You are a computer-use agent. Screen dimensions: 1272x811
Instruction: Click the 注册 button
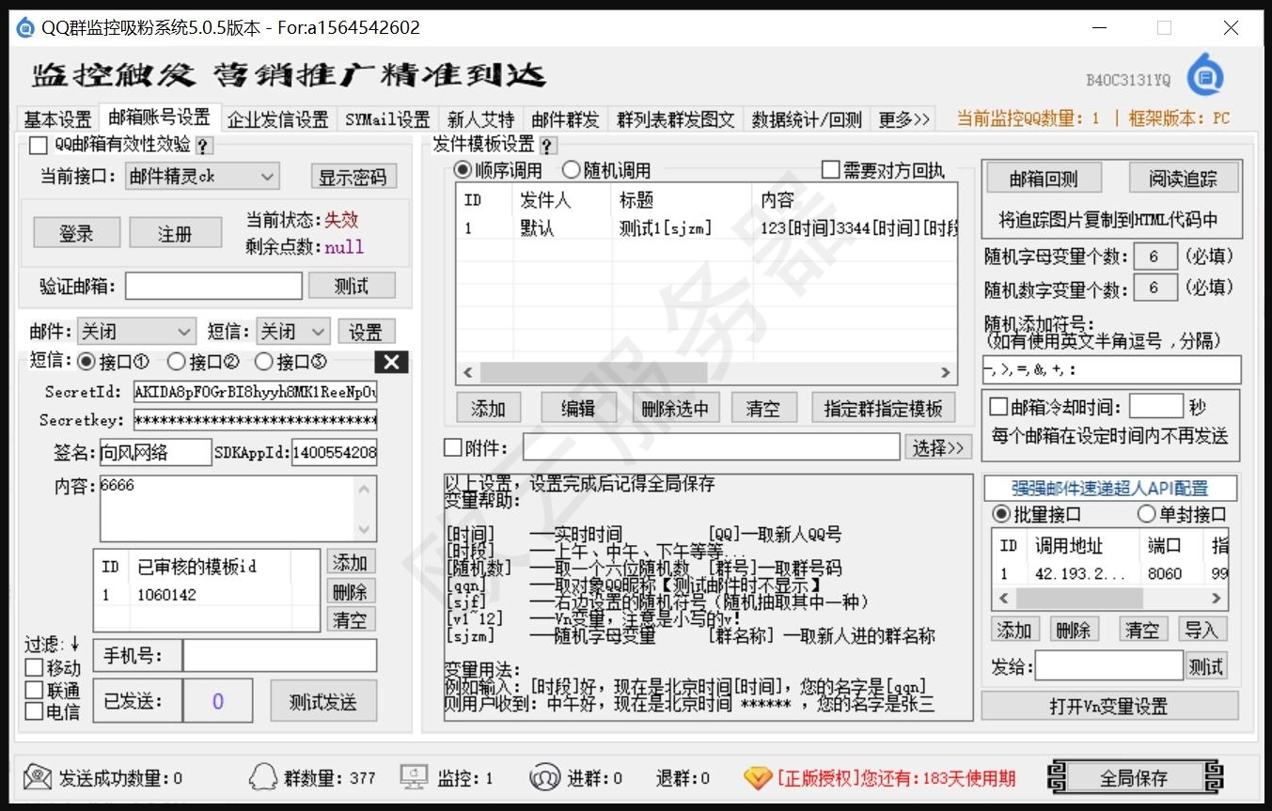tap(175, 233)
